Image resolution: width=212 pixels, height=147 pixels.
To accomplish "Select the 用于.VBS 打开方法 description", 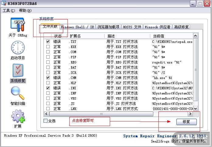I will pos(122,98).
